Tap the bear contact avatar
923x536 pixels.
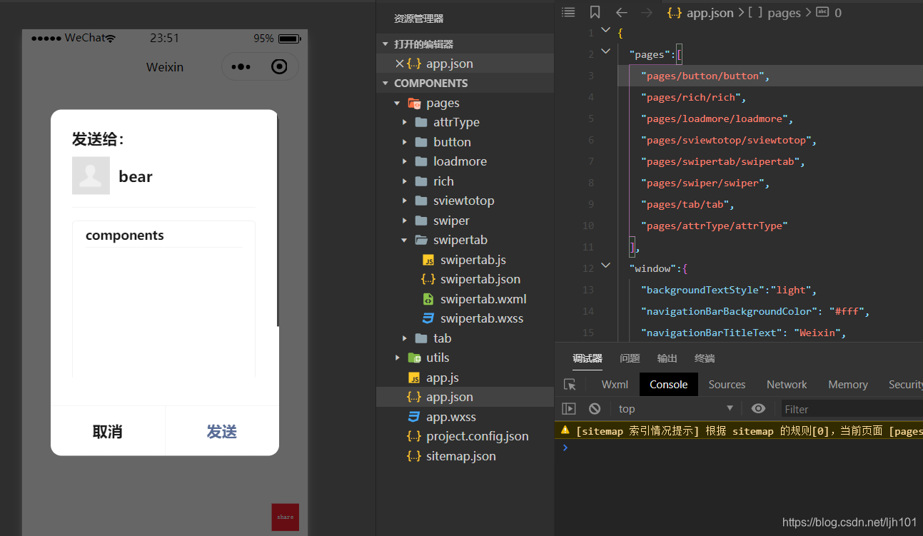[91, 176]
